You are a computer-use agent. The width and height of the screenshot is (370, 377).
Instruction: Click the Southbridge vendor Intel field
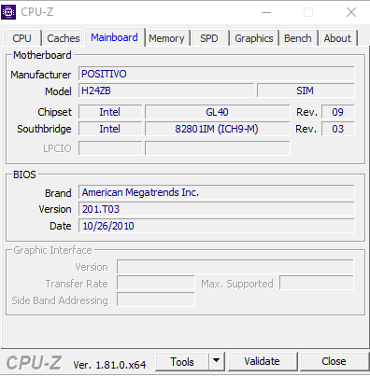[110, 129]
